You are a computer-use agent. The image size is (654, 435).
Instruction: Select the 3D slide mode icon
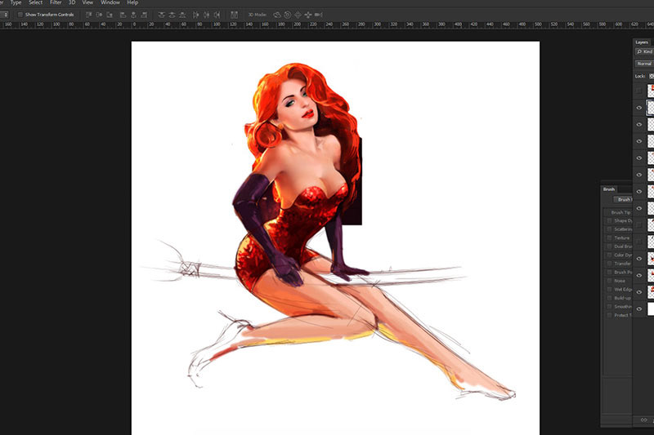coord(308,15)
